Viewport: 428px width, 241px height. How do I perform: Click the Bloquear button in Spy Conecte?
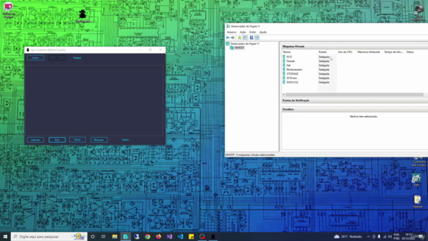coord(99,140)
